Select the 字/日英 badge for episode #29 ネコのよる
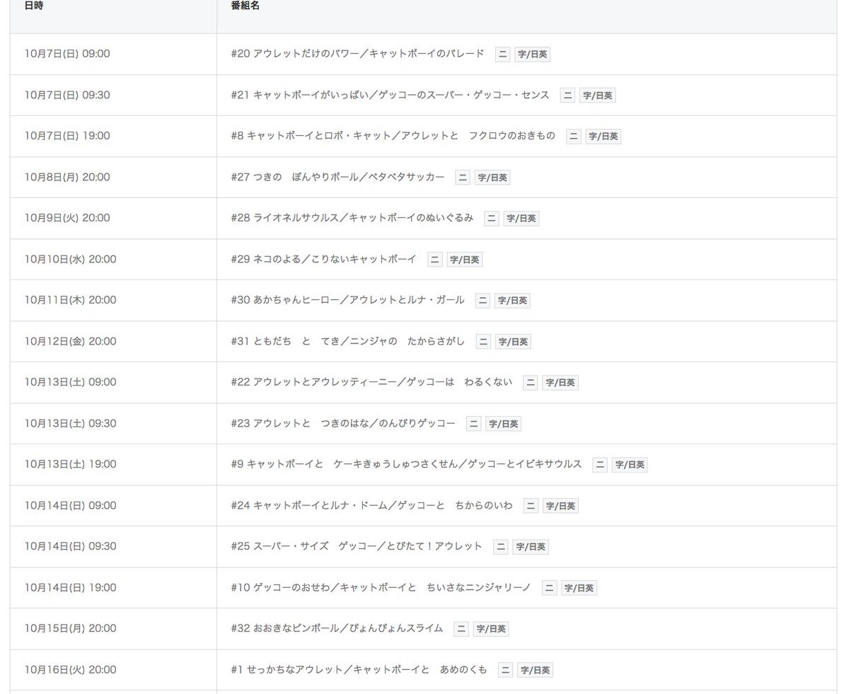The image size is (849, 694). click(x=465, y=259)
